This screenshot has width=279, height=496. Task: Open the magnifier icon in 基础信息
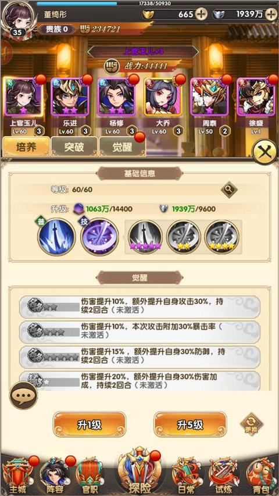[228, 190]
